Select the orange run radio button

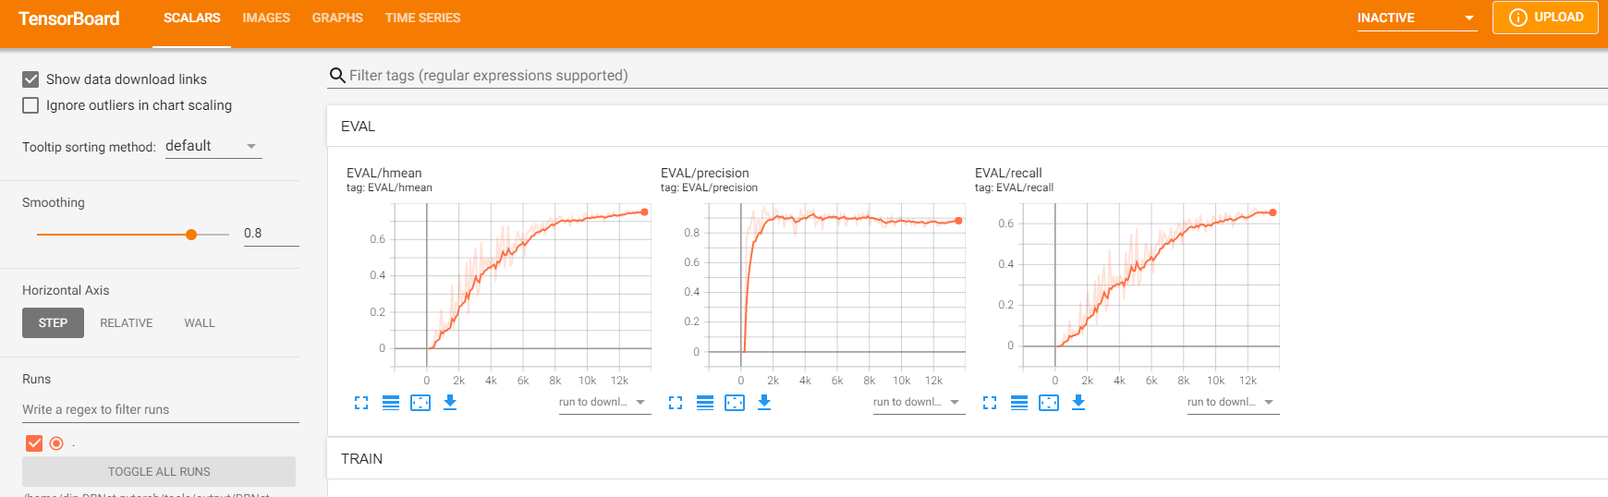tap(56, 443)
